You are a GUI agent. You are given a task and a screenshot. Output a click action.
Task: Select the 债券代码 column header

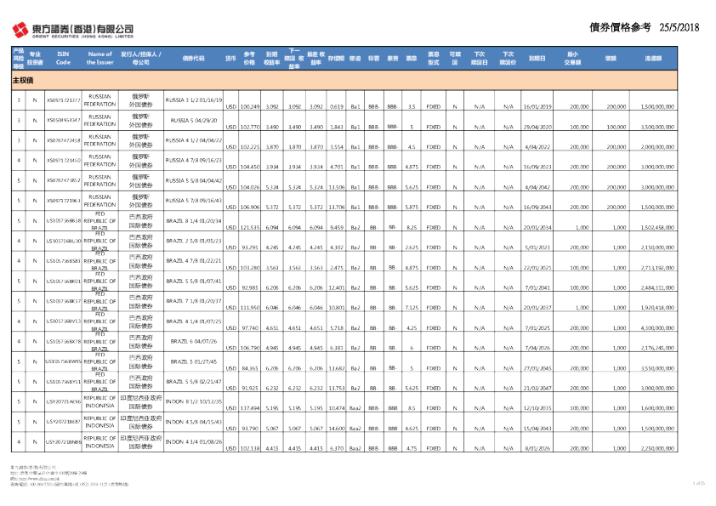tap(193, 58)
